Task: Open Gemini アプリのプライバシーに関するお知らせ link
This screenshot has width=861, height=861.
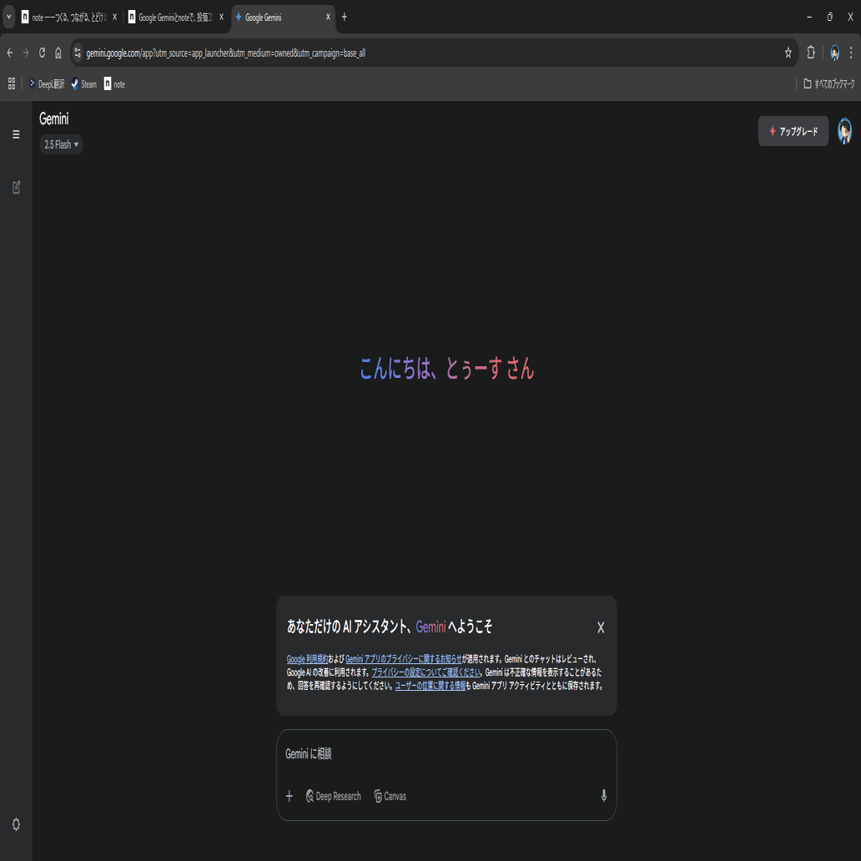Action: [x=404, y=659]
